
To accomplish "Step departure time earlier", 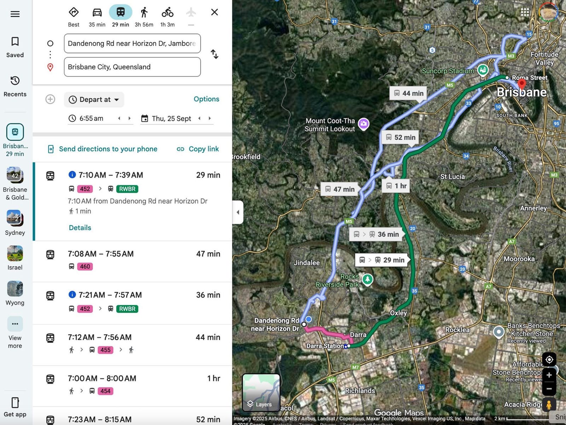I will 119,118.
